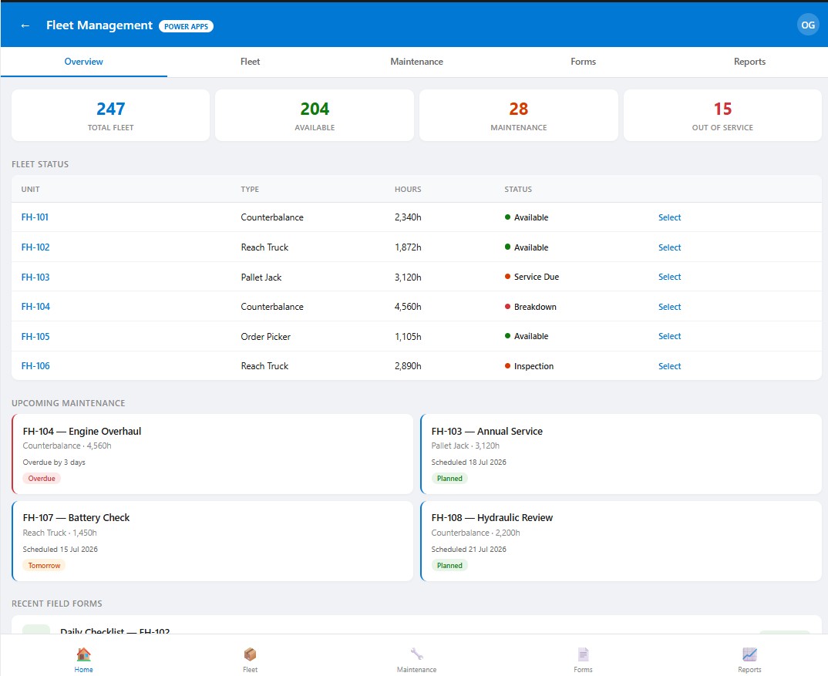Viewport: 828px width, 676px height.
Task: Open the FH-103 Annual Service card
Action: pyautogui.click(x=621, y=454)
